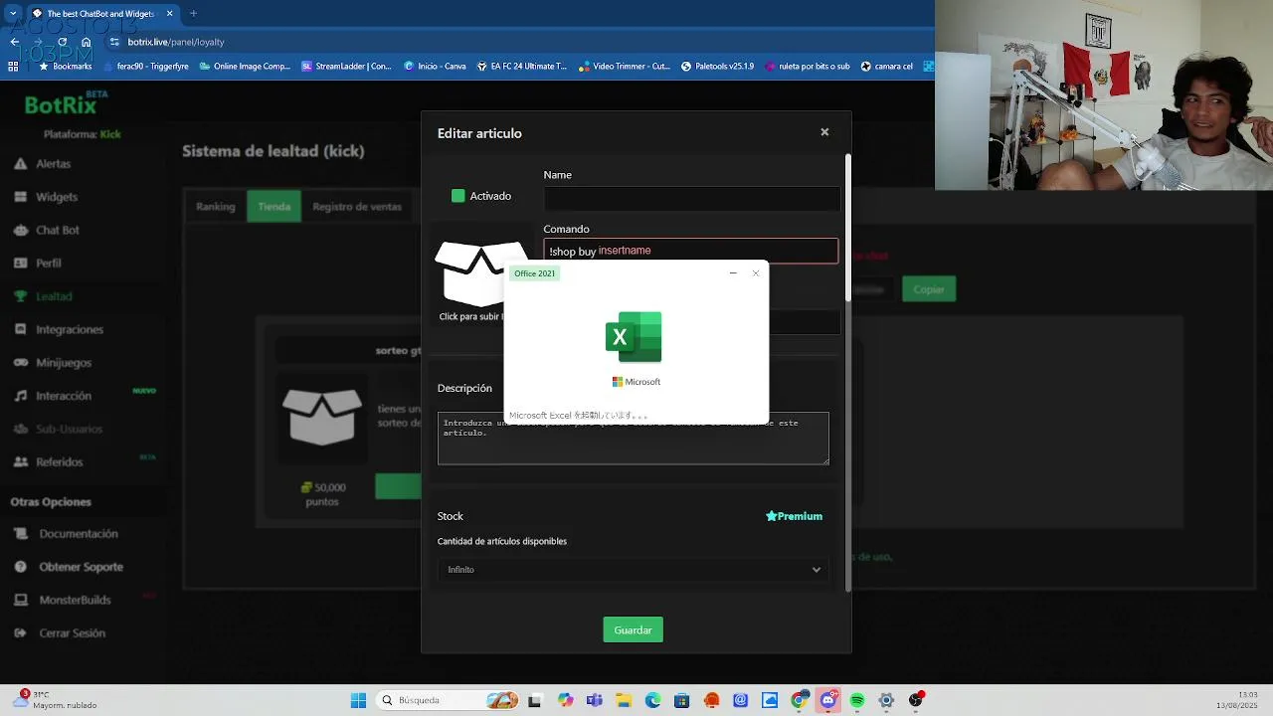This screenshot has width=1273, height=716.
Task: Open the stock quantity Infinito dropdown
Action: pos(633,570)
